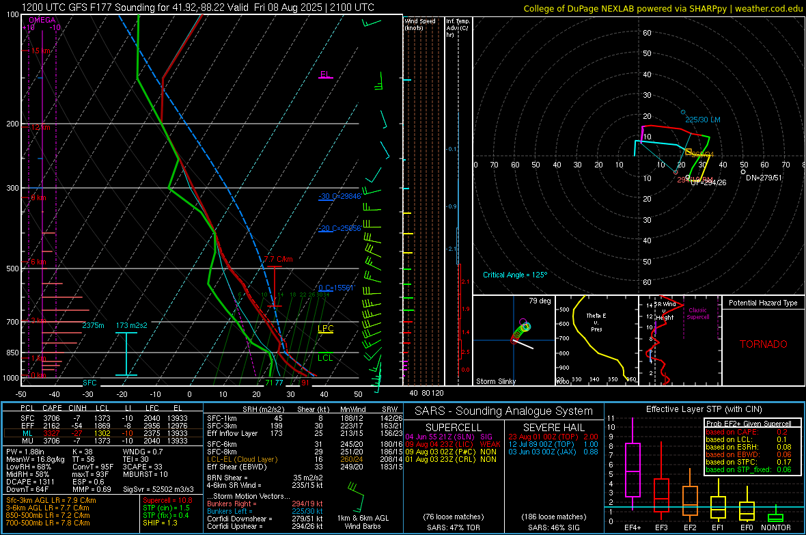Click 'Sfc-3km AGL LR = 7.9 C/km'

point(51,500)
